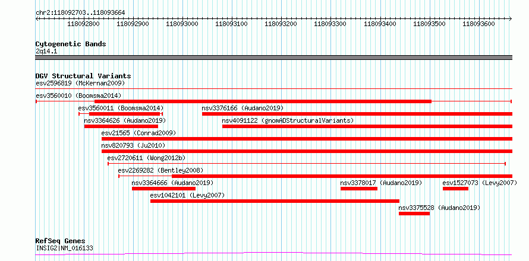Select variant label esv3560011 (Boomsma2014)
The width and height of the screenshot is (529, 261).
(121, 108)
